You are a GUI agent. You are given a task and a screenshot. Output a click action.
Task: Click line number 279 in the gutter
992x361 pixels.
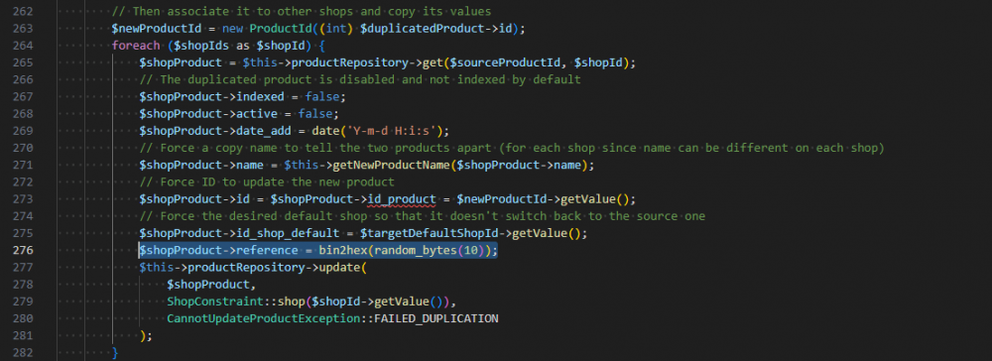point(22,301)
